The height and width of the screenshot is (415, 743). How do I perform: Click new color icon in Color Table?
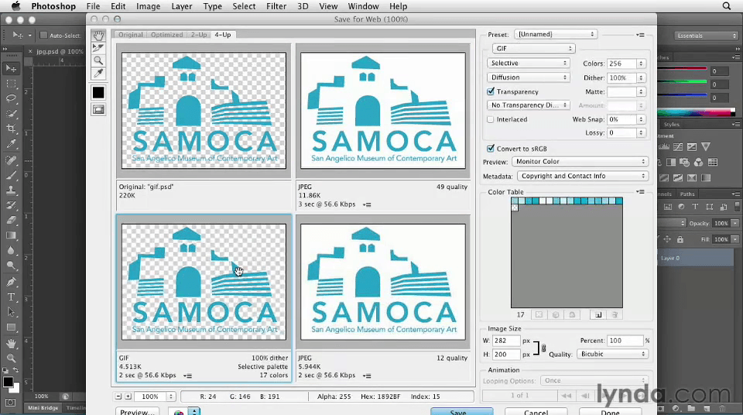click(x=598, y=315)
